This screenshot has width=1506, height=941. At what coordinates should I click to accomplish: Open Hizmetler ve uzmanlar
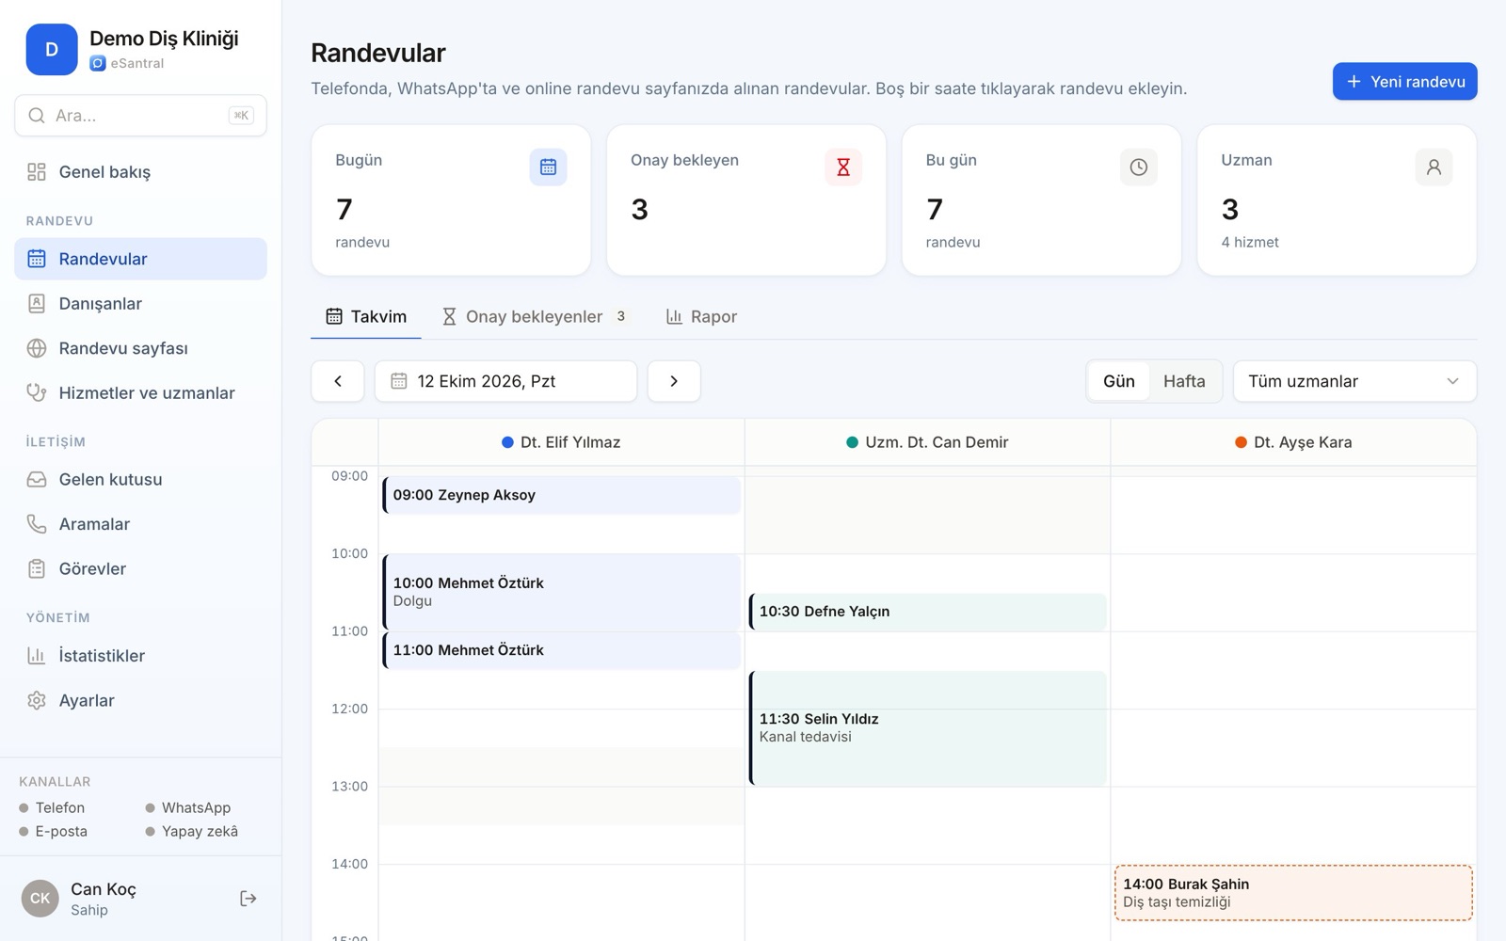click(x=140, y=392)
